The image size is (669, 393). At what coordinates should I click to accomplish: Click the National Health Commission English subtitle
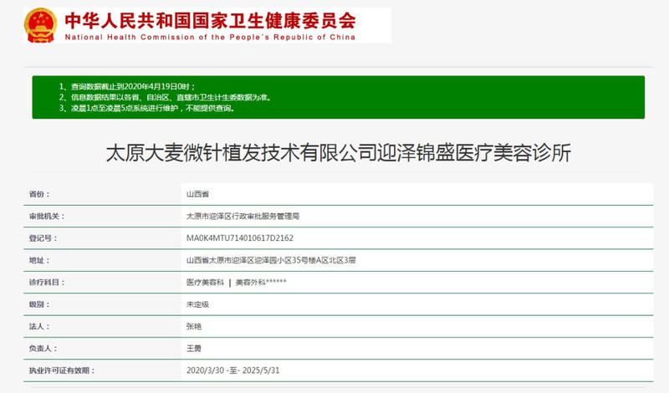click(x=209, y=37)
